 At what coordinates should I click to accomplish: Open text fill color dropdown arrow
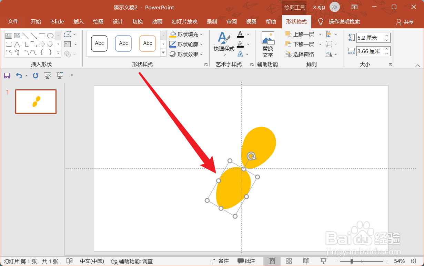coord(248,35)
